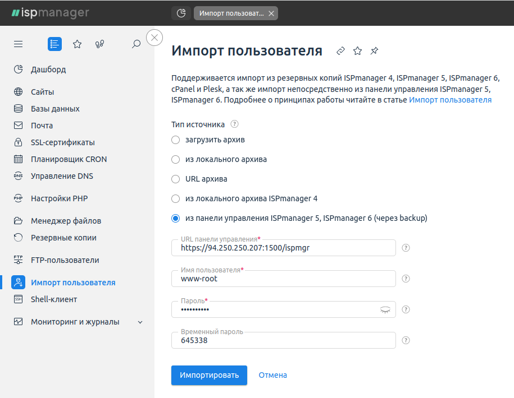This screenshot has width=514, height=398.
Task: Copy page link via chain icon
Action: (340, 51)
